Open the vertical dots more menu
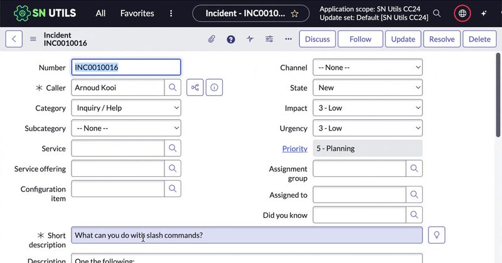 171,13
